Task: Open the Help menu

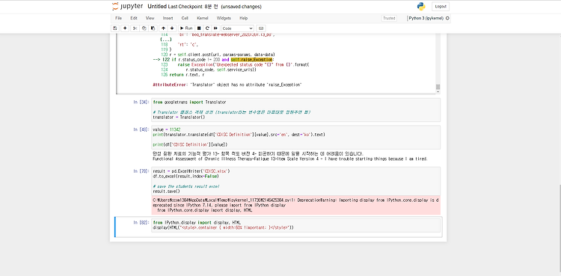Action: 243,18
